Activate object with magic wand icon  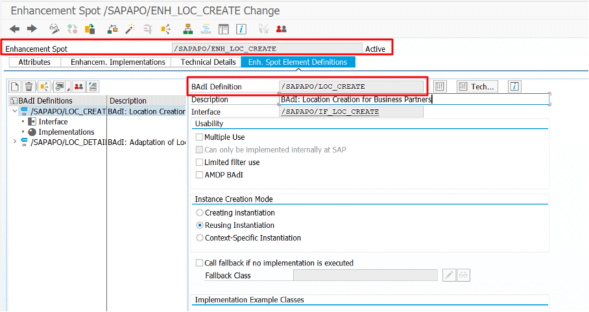[x=130, y=29]
